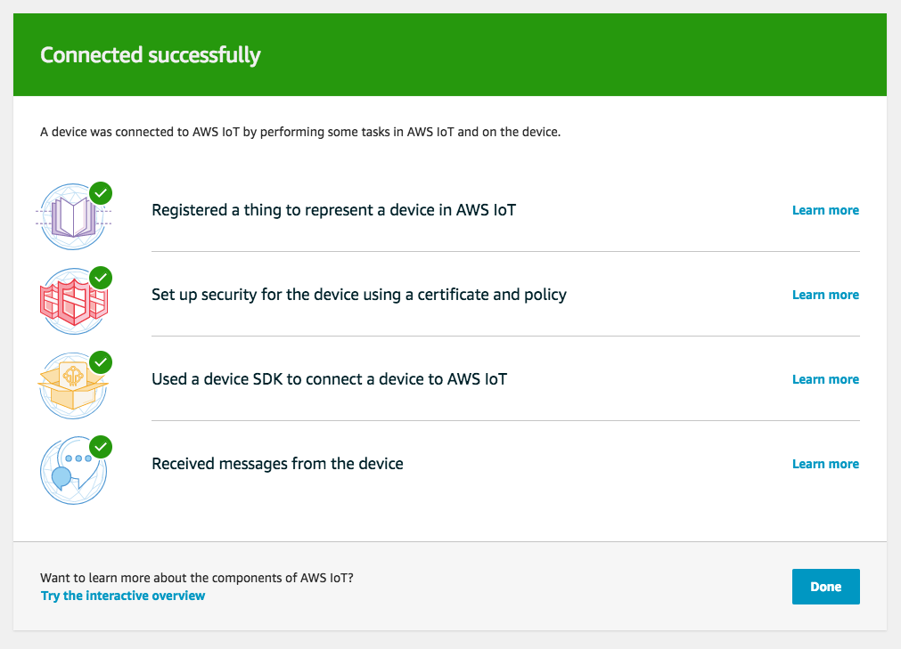Click the received messages chat bubble icon
This screenshot has height=649, width=901.
point(74,470)
